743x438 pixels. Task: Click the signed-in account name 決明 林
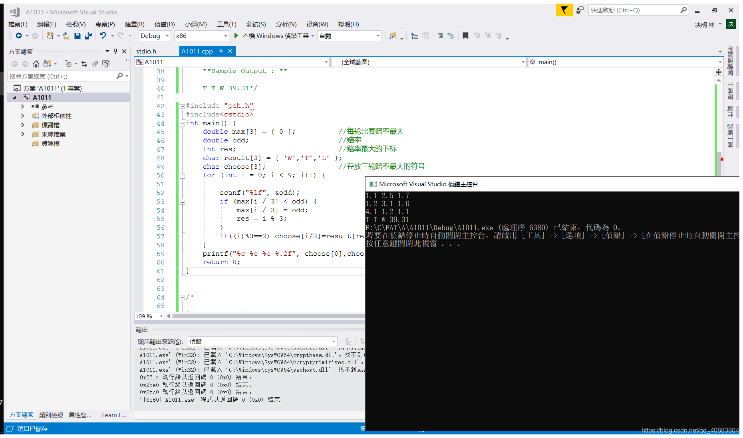coord(705,25)
